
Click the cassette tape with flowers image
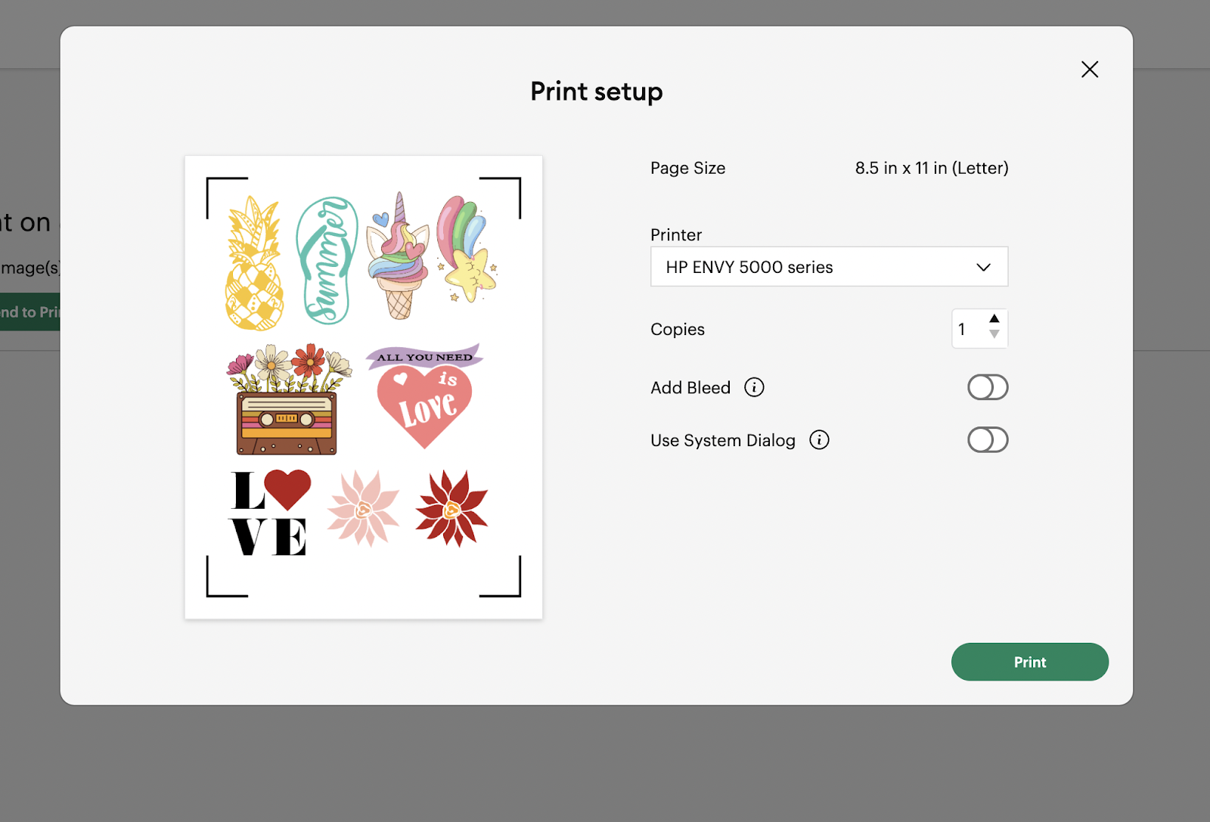287,400
